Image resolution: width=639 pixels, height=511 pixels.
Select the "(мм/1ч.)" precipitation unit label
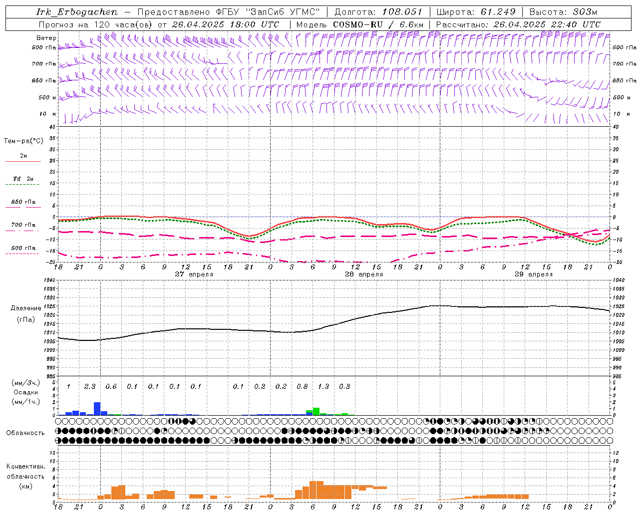point(25,402)
